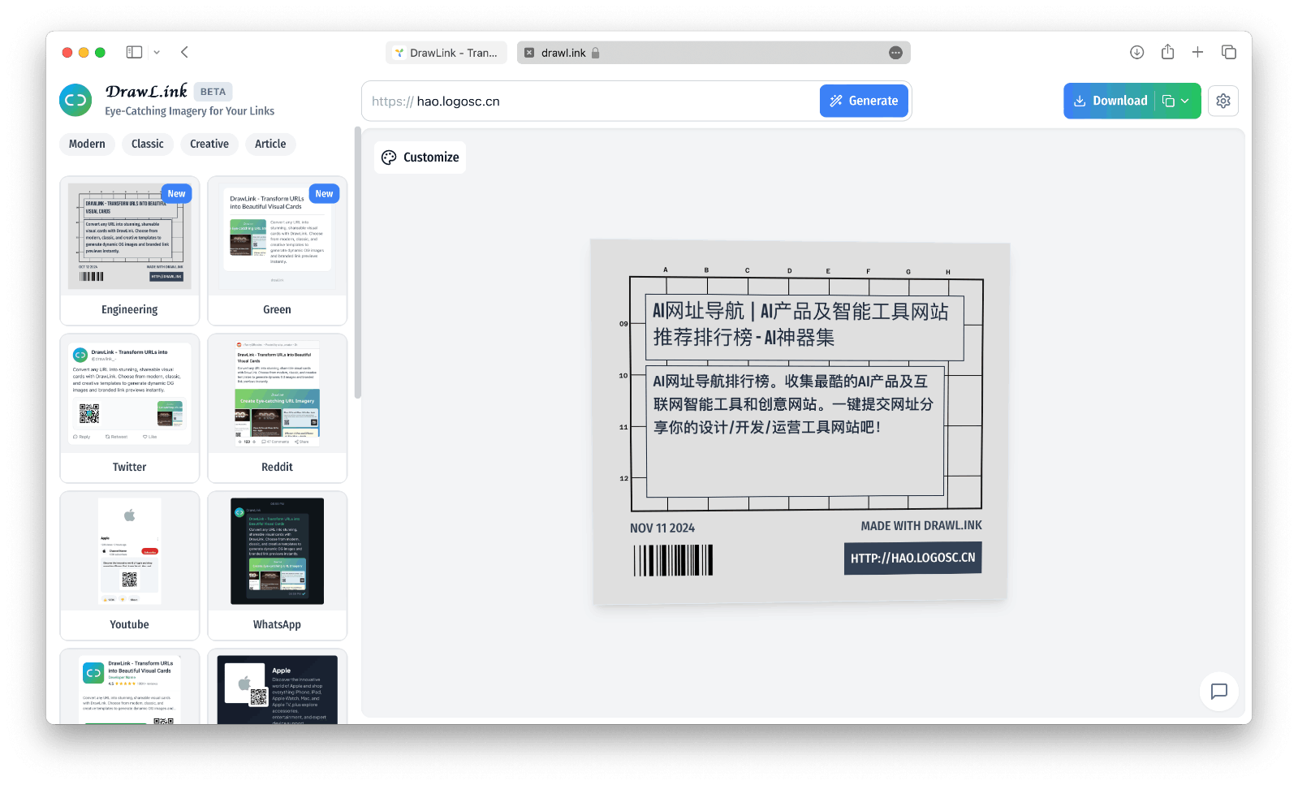
Task: Click the template list scrollbar
Action: click(357, 264)
